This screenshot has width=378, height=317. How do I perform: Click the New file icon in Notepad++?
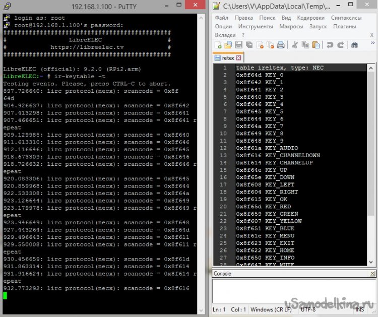[x=218, y=45]
